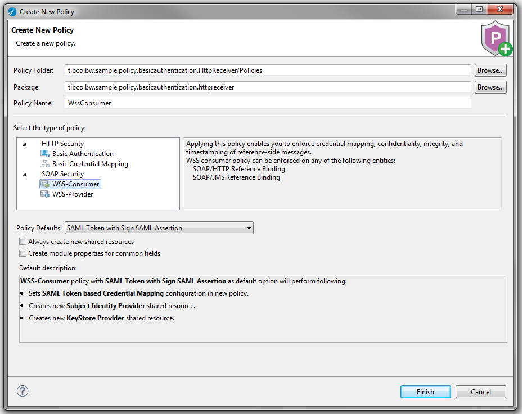The width and height of the screenshot is (522, 414).
Task: Open the help question mark icon
Action: [x=22, y=391]
